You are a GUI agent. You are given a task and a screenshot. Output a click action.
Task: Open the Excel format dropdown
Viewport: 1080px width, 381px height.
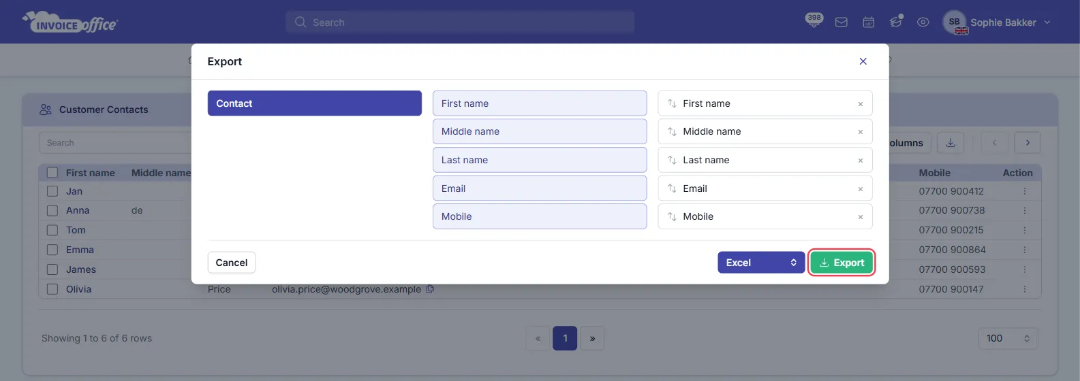(x=761, y=263)
